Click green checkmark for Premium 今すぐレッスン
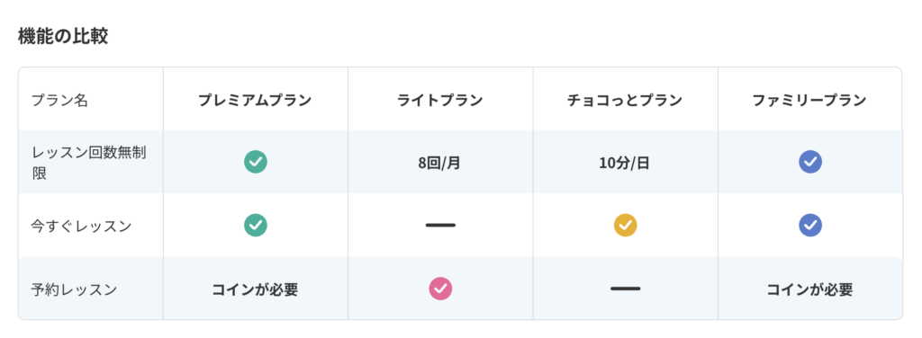Image resolution: width=922 pixels, height=338 pixels. [x=256, y=226]
